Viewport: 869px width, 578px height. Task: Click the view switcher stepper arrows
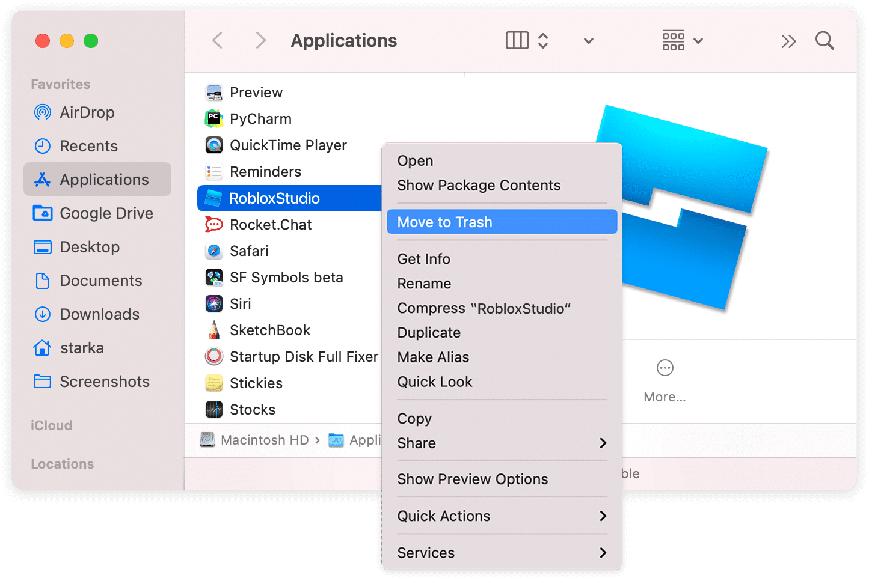click(x=543, y=41)
